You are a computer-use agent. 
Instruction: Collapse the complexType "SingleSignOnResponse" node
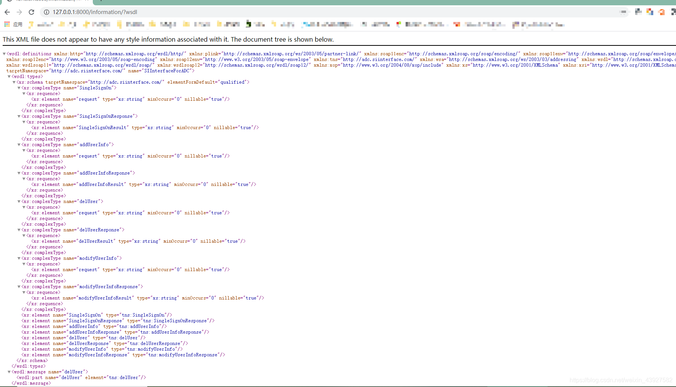point(19,116)
